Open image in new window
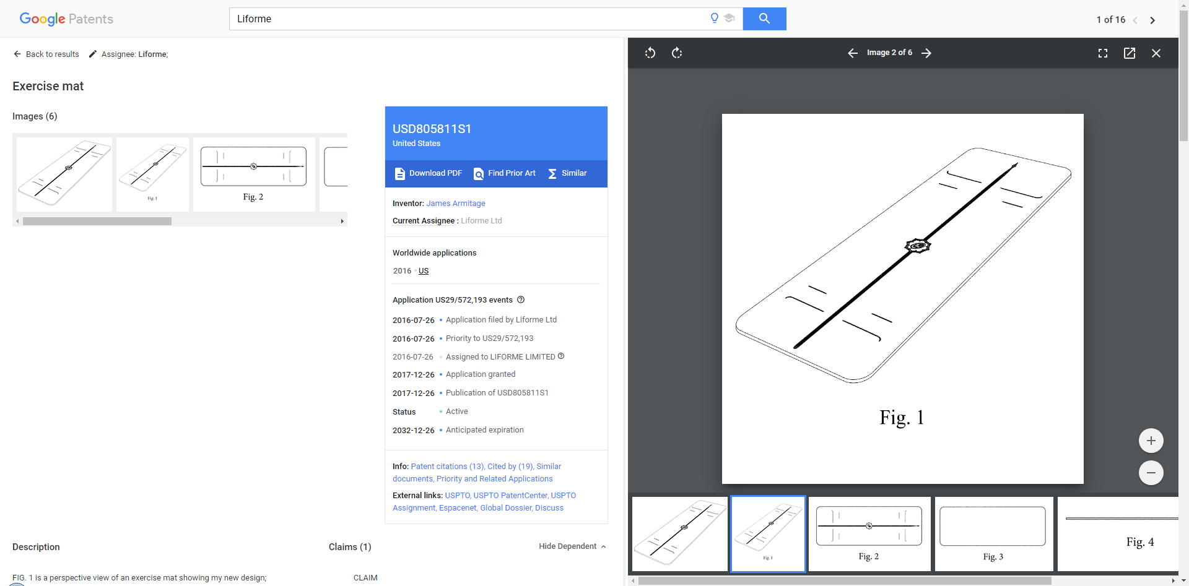Viewport: 1189px width, 586px height. coord(1130,53)
